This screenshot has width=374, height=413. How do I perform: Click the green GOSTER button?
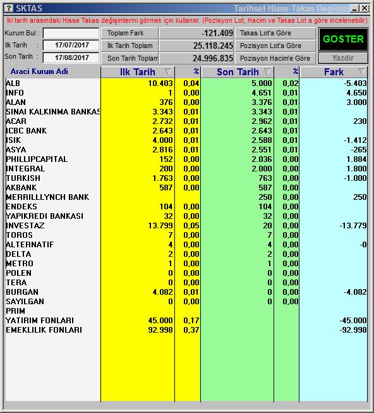(343, 39)
